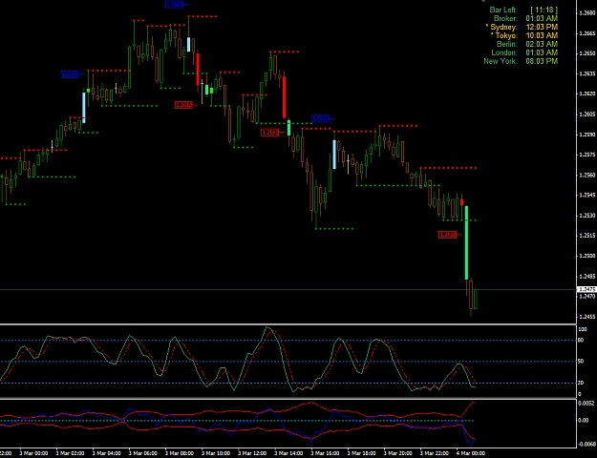This screenshot has height=458, width=597.
Task: Click the '3 Mar 14:00' time label
Action: pos(288,453)
